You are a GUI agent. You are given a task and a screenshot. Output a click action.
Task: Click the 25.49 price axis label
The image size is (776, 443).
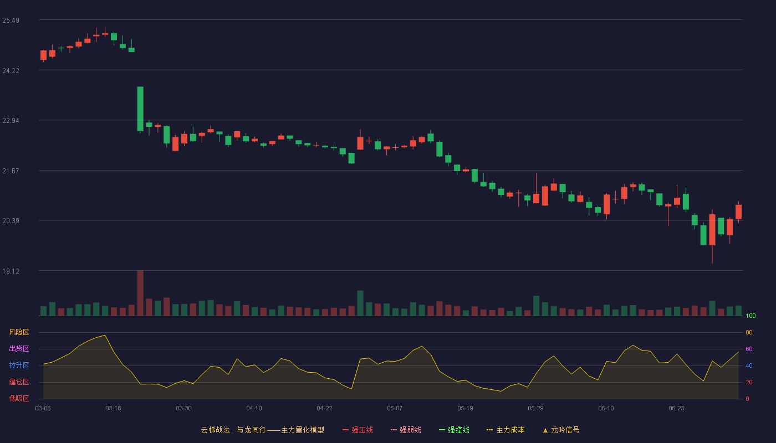point(11,20)
